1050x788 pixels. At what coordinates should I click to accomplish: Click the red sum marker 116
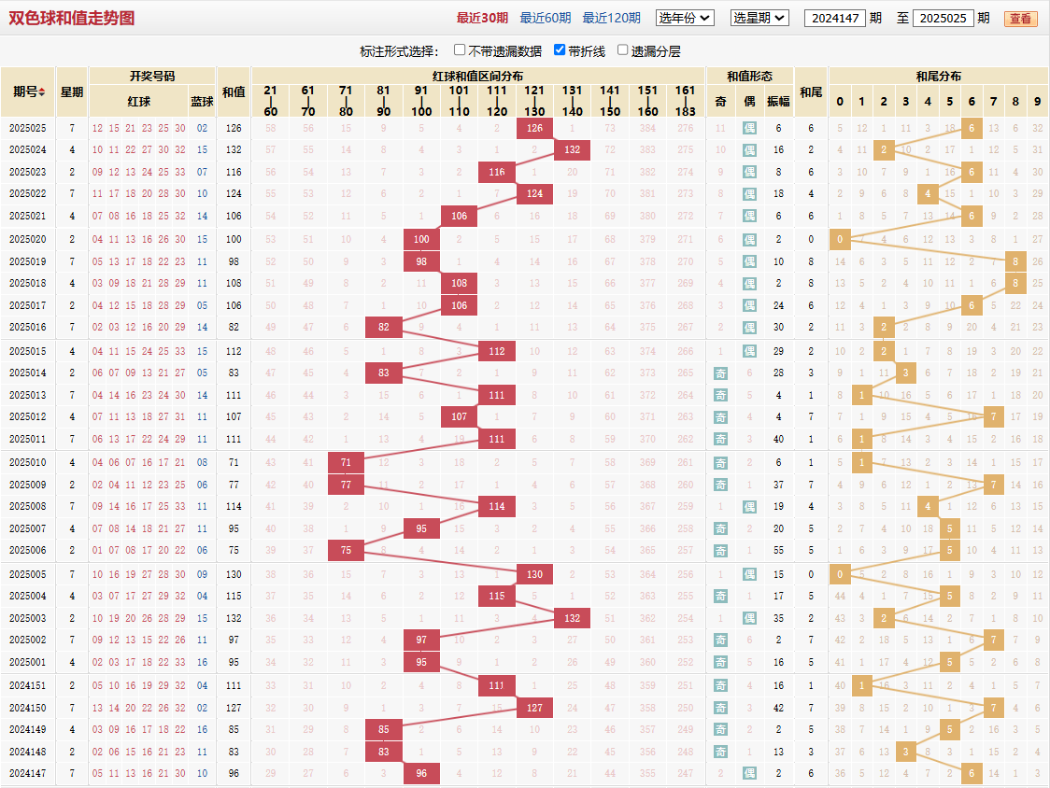497,172
